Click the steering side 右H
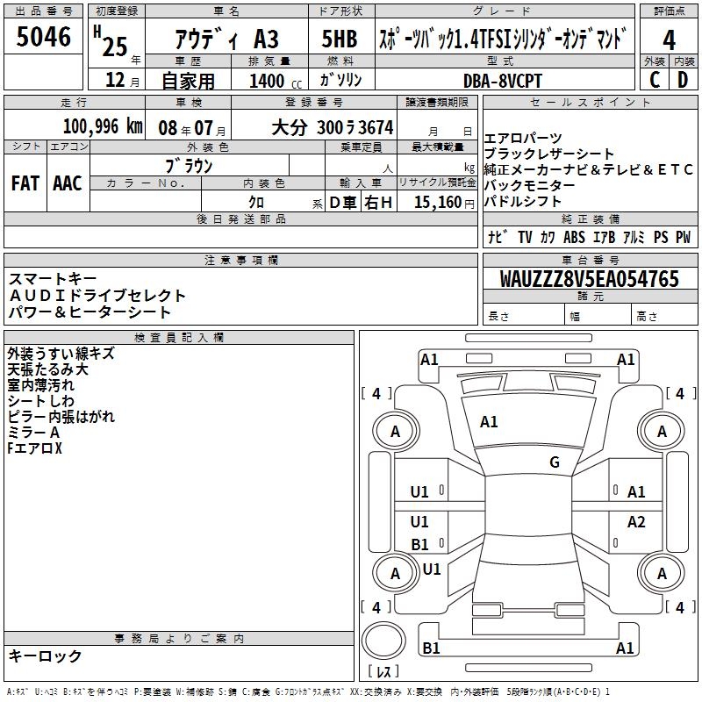Image resolution: width=702 pixels, height=702 pixels. [x=378, y=203]
